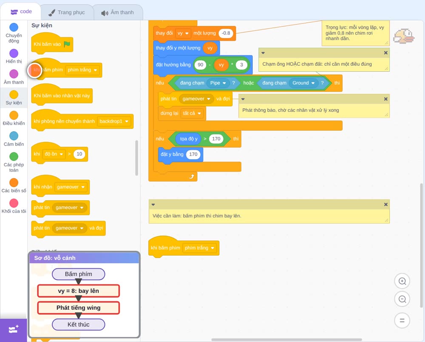Reset the workspace zoom level

(x=402, y=321)
